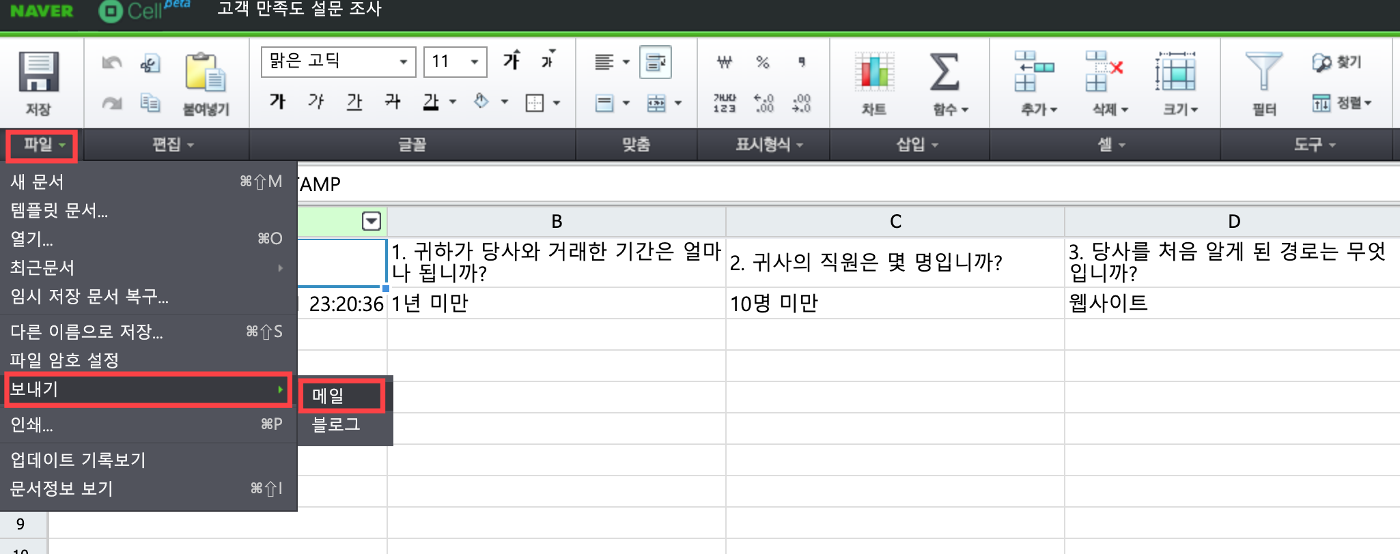Choose 템플릿 문서... menu entry

tap(149, 210)
